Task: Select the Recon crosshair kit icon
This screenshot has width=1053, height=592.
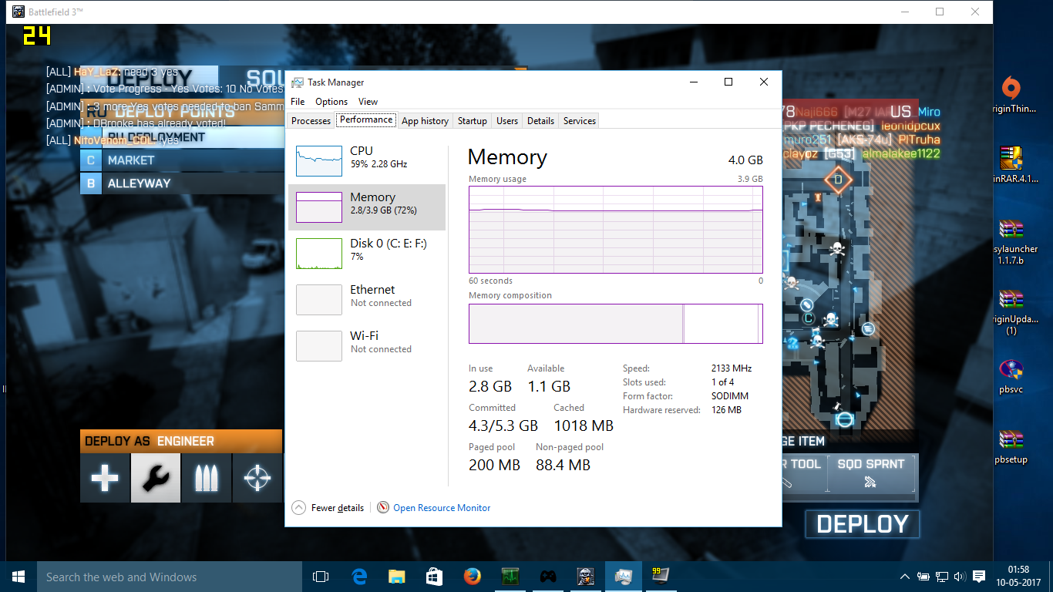Action: coord(257,478)
